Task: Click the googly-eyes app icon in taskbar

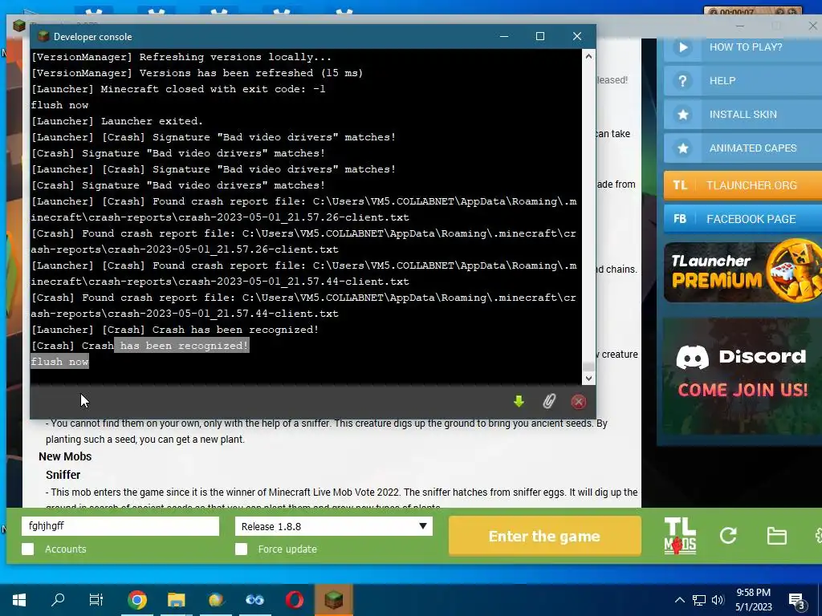Action: 254,600
